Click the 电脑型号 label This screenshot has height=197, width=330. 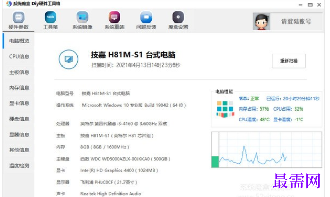(65, 93)
